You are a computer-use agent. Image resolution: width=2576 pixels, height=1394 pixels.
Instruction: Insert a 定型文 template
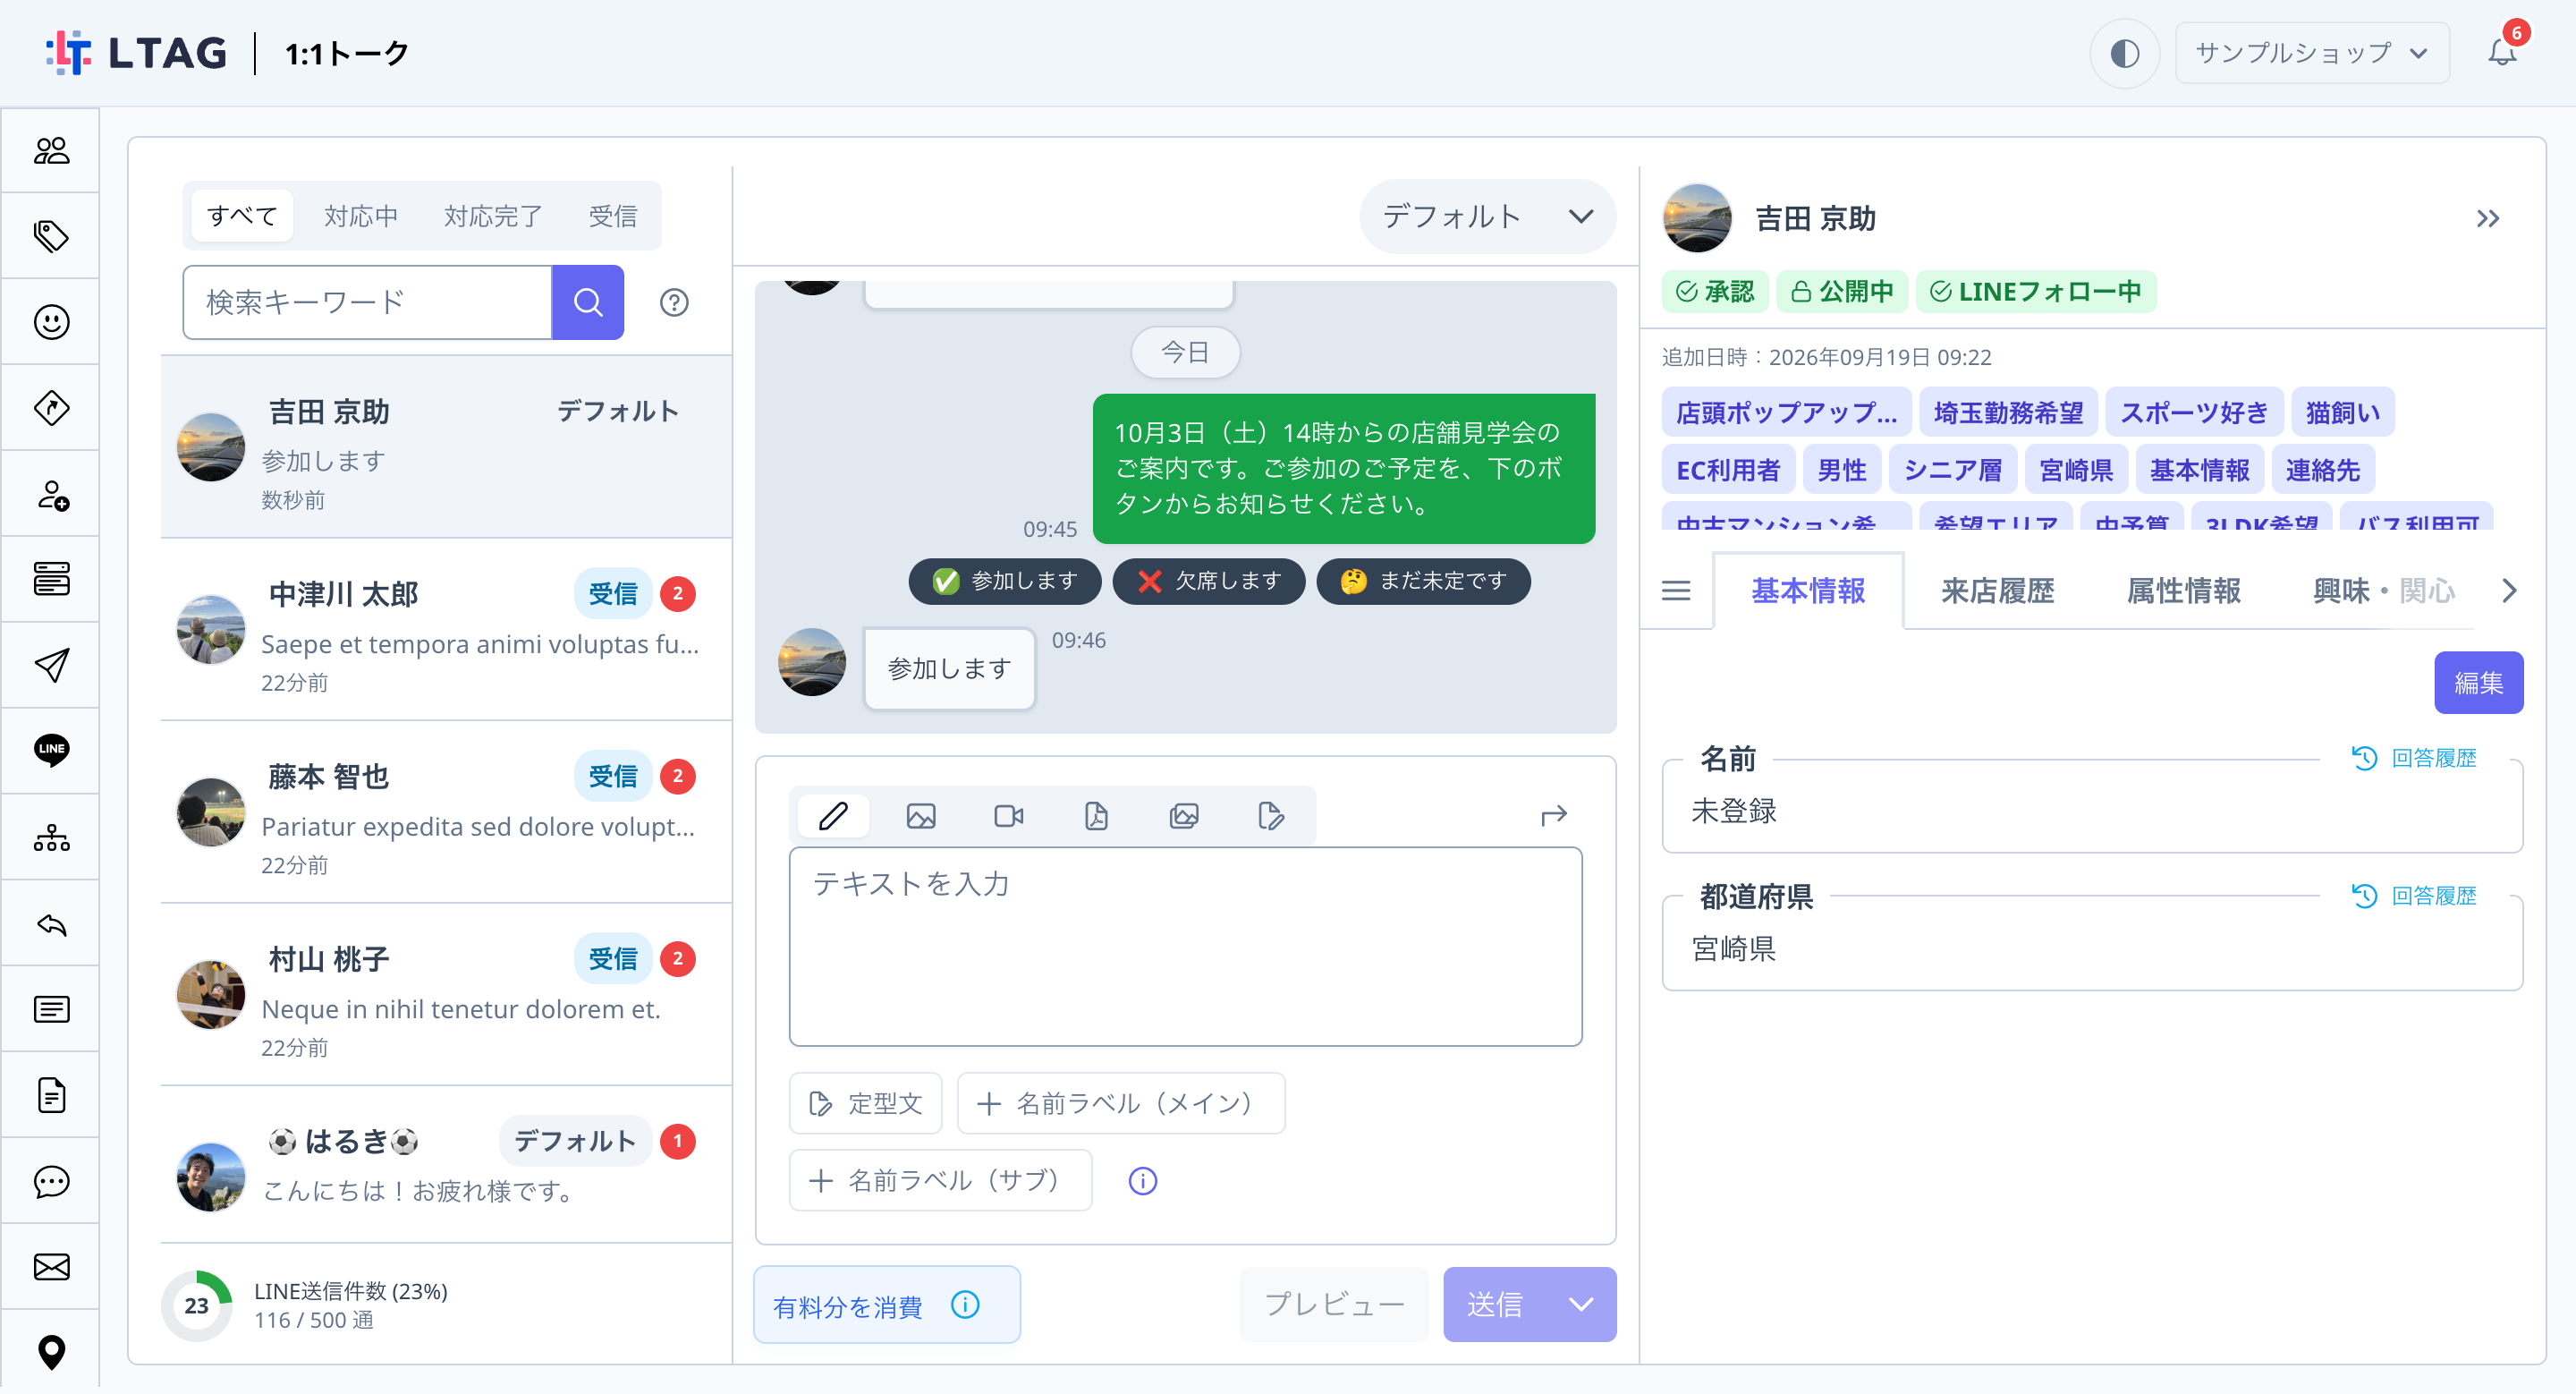click(x=865, y=1103)
